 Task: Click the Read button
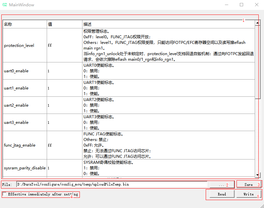point(222,194)
